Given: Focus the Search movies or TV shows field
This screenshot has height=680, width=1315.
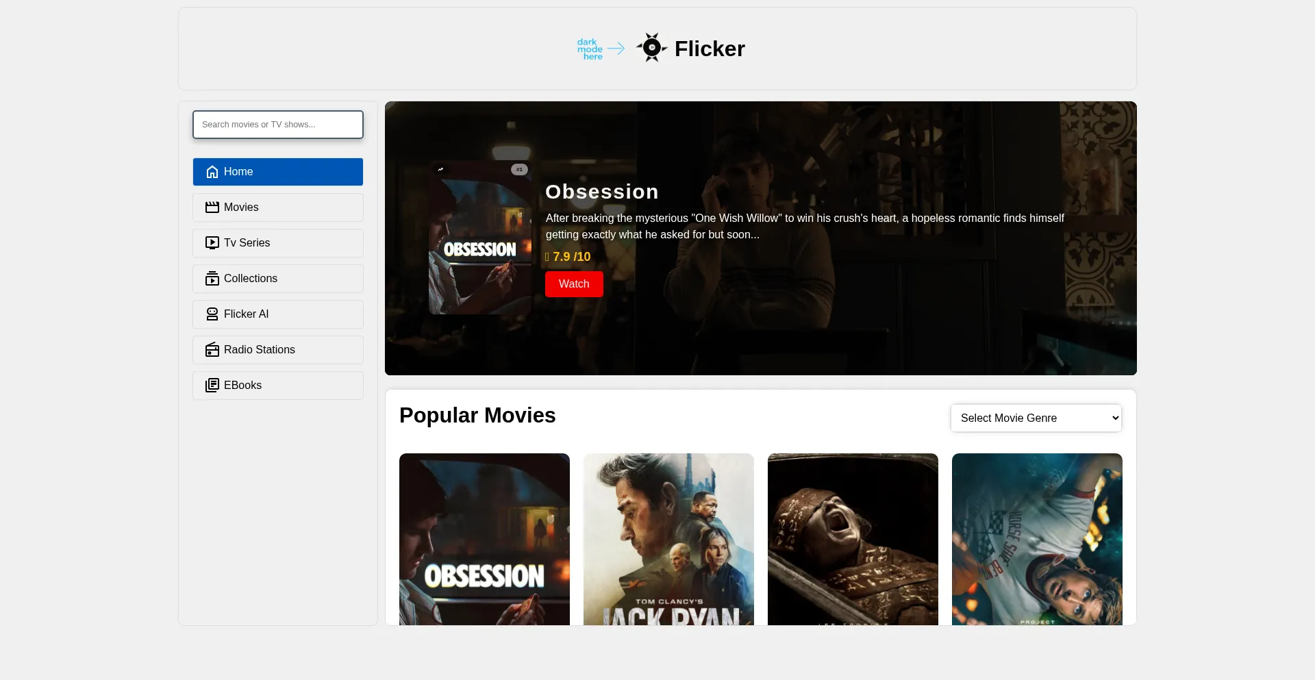Looking at the screenshot, I should [278, 125].
